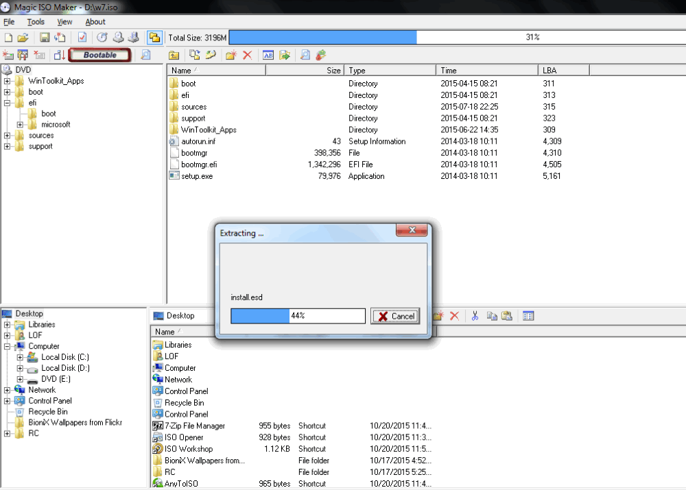Select the sources folder in ISO file list
The width and height of the screenshot is (686, 490).
click(x=194, y=107)
